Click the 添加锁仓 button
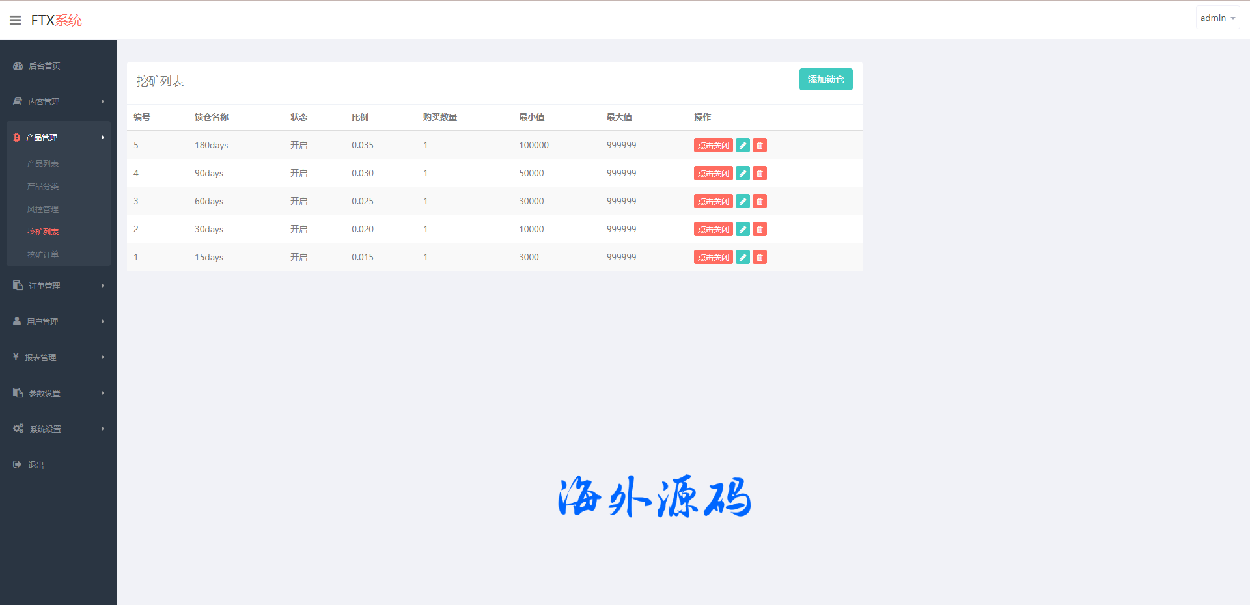1250x605 pixels. [x=826, y=79]
